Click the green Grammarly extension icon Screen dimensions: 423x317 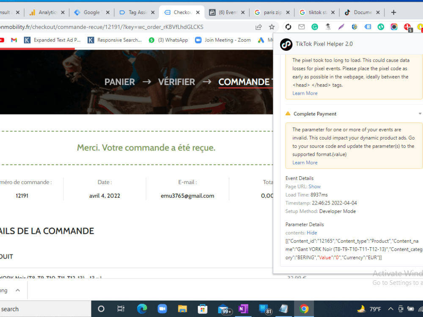click(x=315, y=27)
